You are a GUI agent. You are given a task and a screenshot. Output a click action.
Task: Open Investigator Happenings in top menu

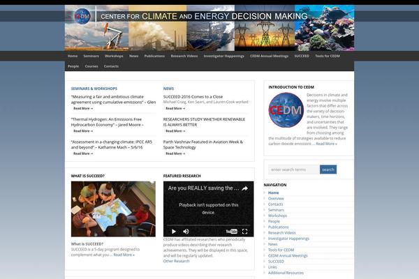point(224,56)
